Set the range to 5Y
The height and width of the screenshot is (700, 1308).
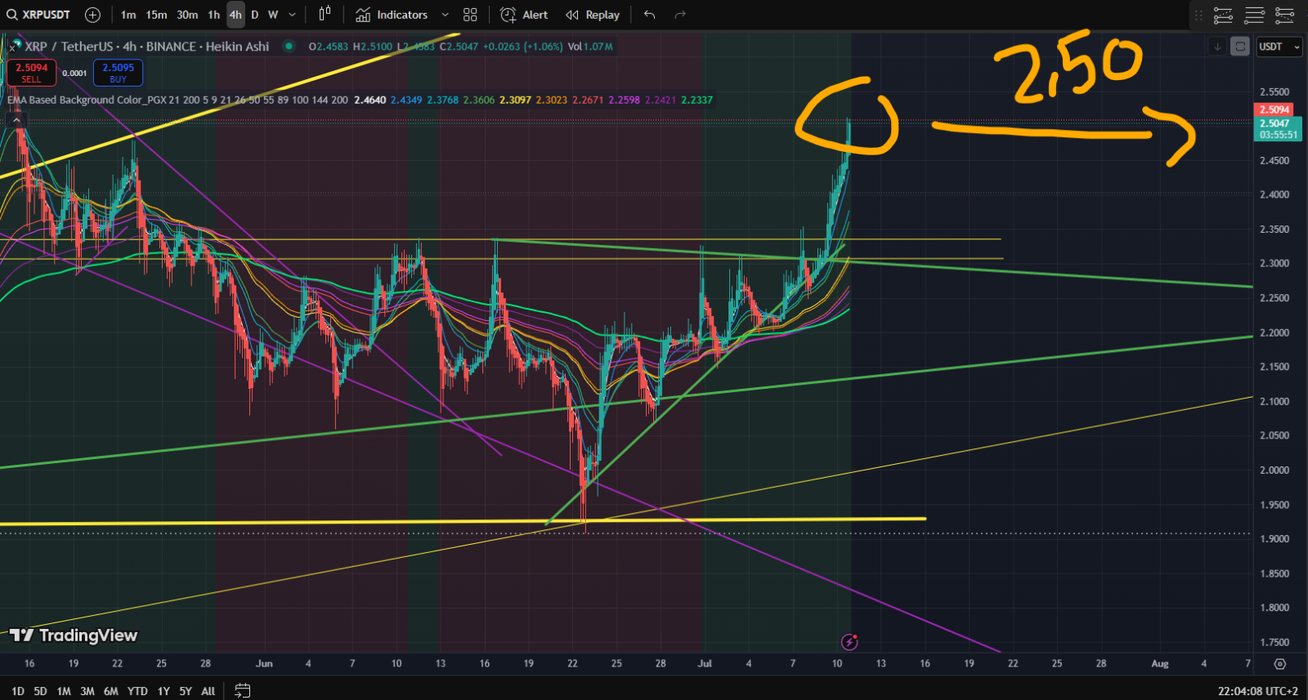click(x=186, y=691)
